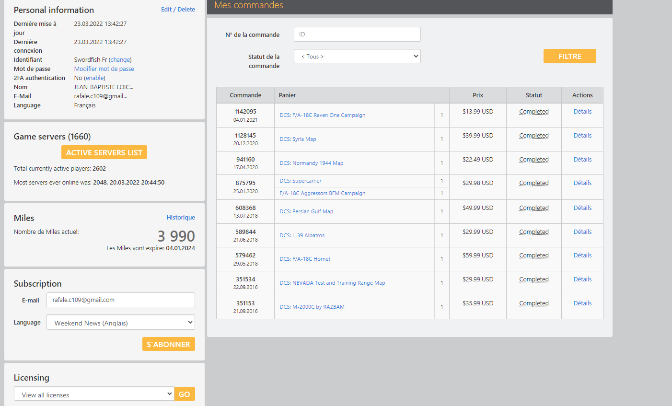Viewport: 672px width, 406px height.
Task: Open F/A-18C Aggressors BFM Campaign link
Action: click(x=323, y=193)
